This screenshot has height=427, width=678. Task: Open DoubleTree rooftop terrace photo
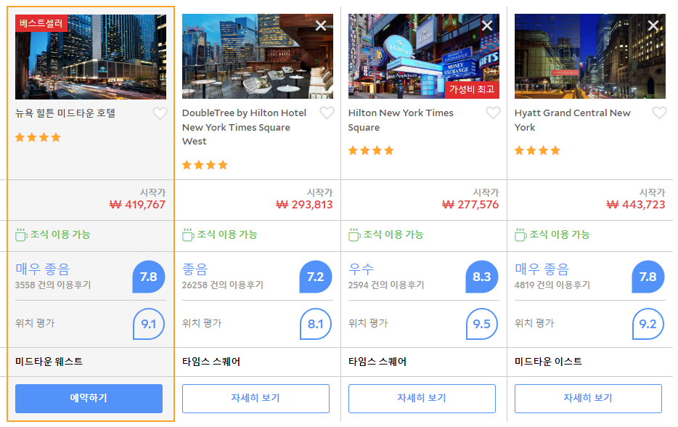[257, 56]
